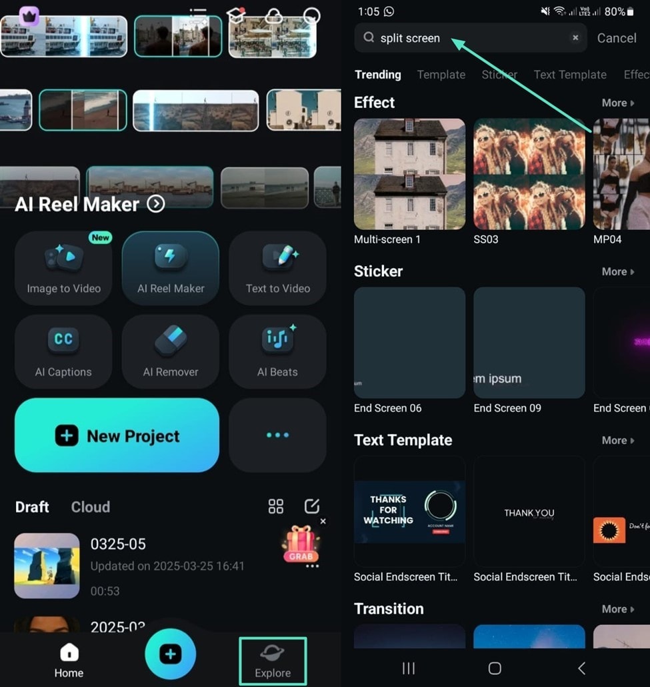The height and width of the screenshot is (687, 650).
Task: Switch drafts to grid view icon
Action: point(276,506)
